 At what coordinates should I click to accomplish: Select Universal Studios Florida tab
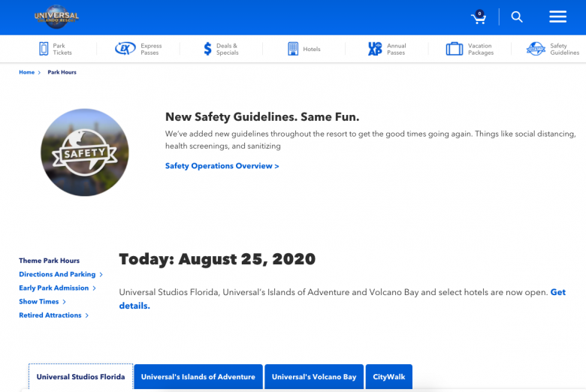[80, 377]
